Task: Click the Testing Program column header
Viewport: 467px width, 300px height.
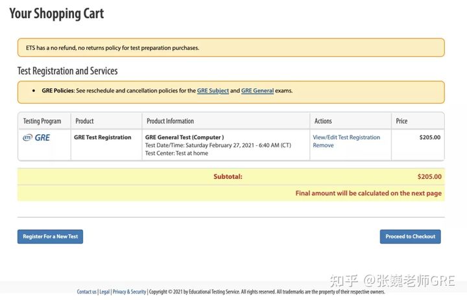Action: click(42, 121)
